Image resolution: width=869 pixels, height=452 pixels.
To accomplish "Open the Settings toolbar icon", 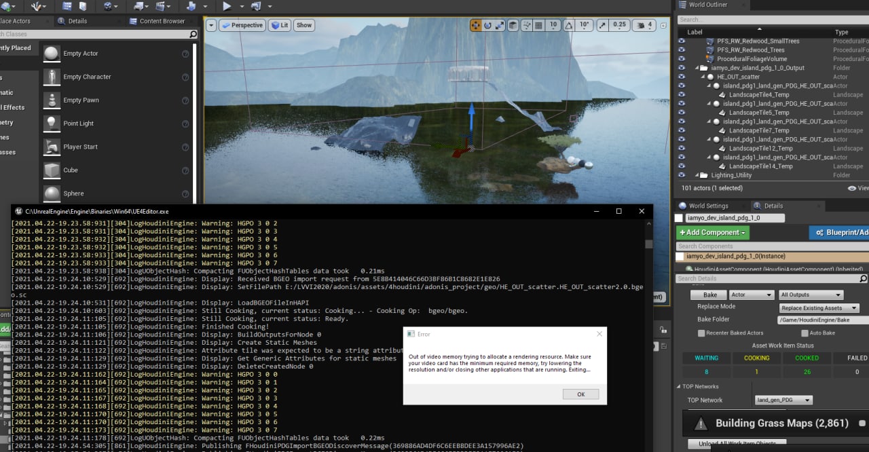I will tap(109, 6).
